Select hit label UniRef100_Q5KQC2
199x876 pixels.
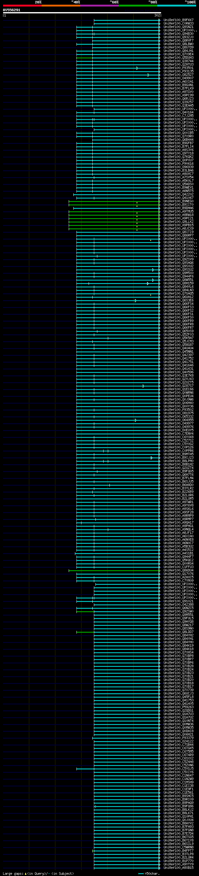(x=178, y=560)
